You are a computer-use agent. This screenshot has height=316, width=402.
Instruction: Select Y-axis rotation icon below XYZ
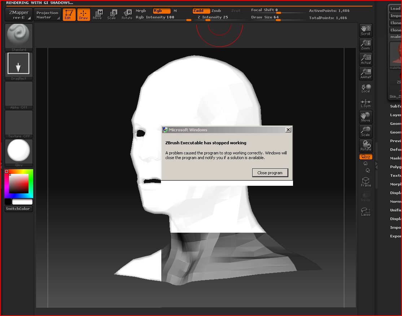[366, 163]
